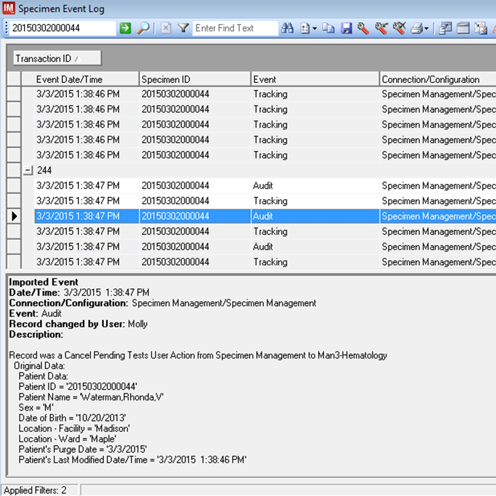Collapse the transaction group 244
This screenshot has width=496, height=496.
[28, 170]
